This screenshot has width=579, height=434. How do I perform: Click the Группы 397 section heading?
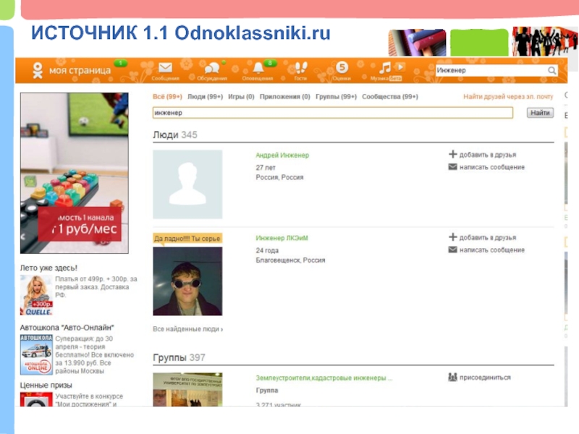click(179, 357)
